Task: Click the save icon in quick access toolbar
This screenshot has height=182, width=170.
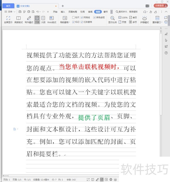Action: tap(20, 12)
